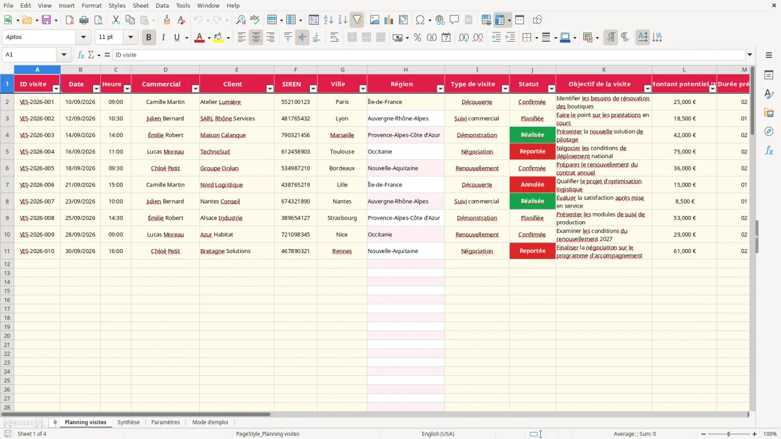The image size is (781, 439).
Task: Click the Function Wizard icon
Action: tap(81, 55)
